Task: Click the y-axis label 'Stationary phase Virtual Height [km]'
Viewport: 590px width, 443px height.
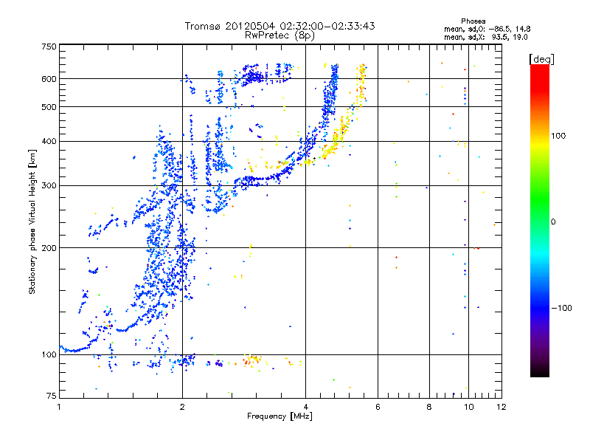Action: point(32,221)
